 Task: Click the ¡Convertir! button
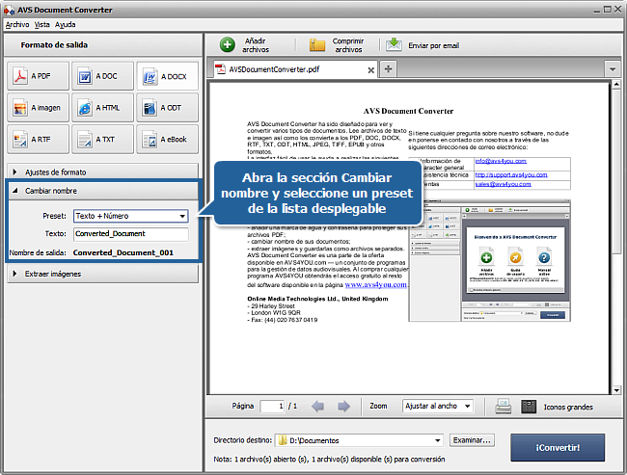pyautogui.click(x=558, y=447)
